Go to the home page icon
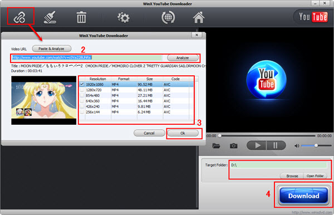 point(199,17)
